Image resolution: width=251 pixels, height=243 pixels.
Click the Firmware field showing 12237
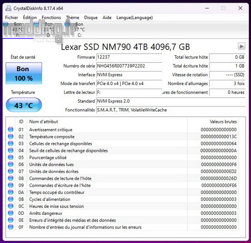129,57
